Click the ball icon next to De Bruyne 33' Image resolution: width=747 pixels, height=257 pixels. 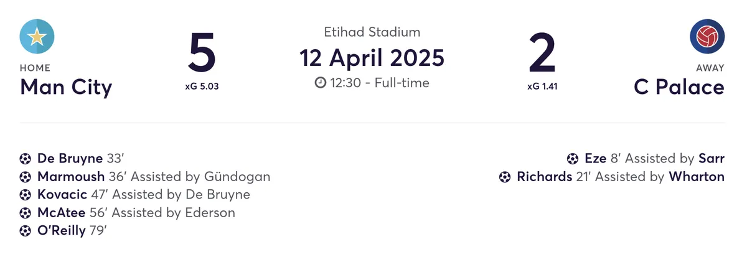coord(26,158)
